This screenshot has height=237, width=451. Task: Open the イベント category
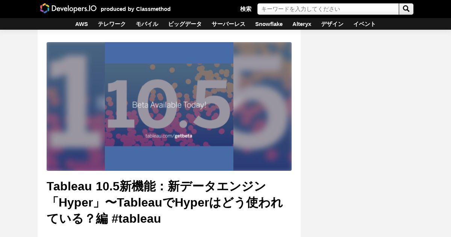point(365,24)
